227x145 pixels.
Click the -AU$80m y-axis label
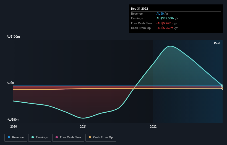coord(13,120)
